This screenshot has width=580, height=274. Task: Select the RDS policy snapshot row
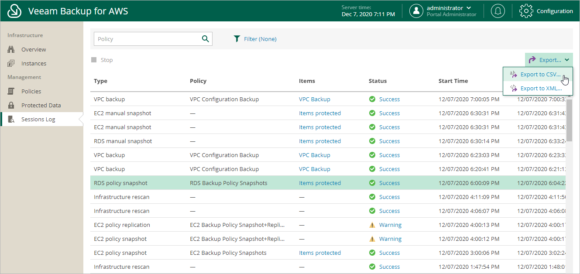click(328, 183)
